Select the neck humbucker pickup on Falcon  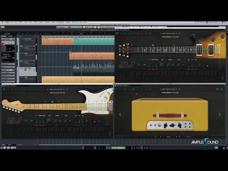pos(199,50)
